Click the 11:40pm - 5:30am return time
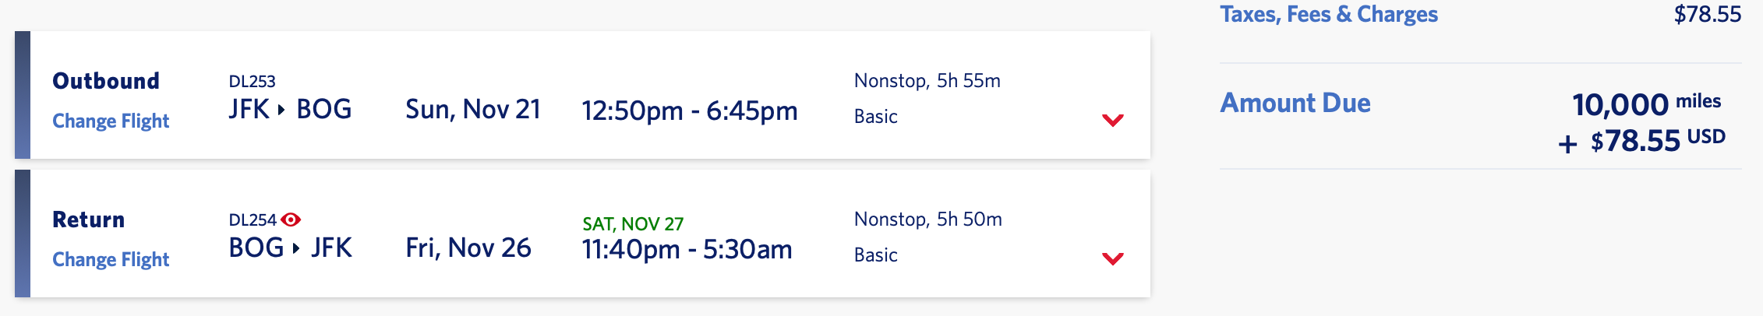Viewport: 1763px width, 316px height. click(x=687, y=249)
